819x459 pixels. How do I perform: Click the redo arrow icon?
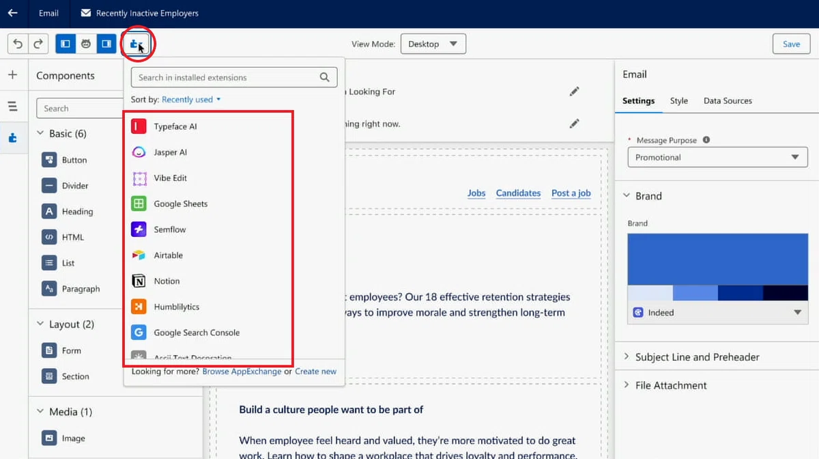[38, 44]
